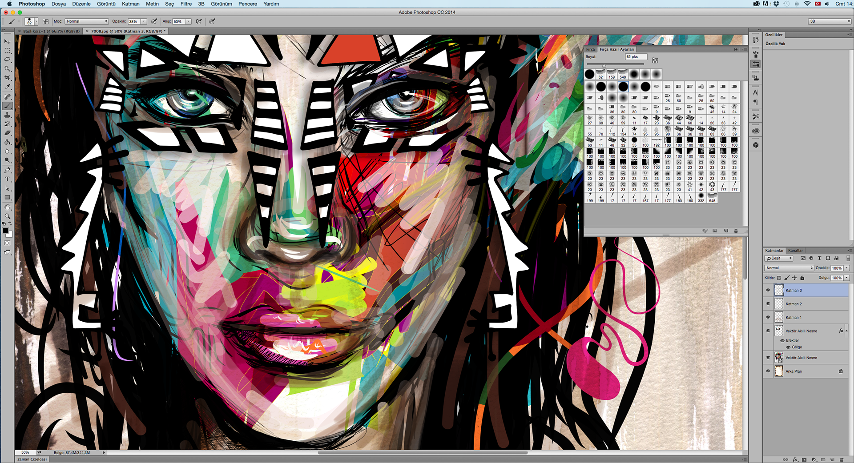Toggle the Efektler visibility eye
Viewport: 854px width, 463px height.
(x=782, y=340)
